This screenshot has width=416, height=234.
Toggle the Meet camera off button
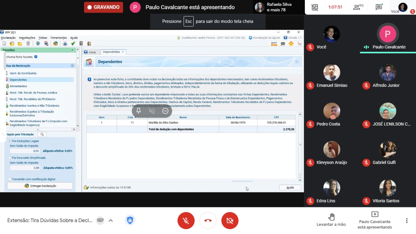tap(230, 221)
